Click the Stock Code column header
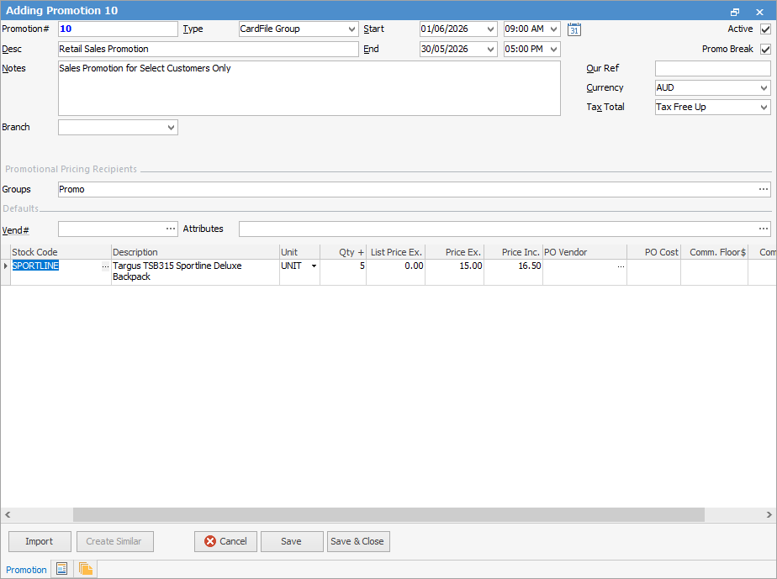This screenshot has height=579, width=777. [x=61, y=252]
